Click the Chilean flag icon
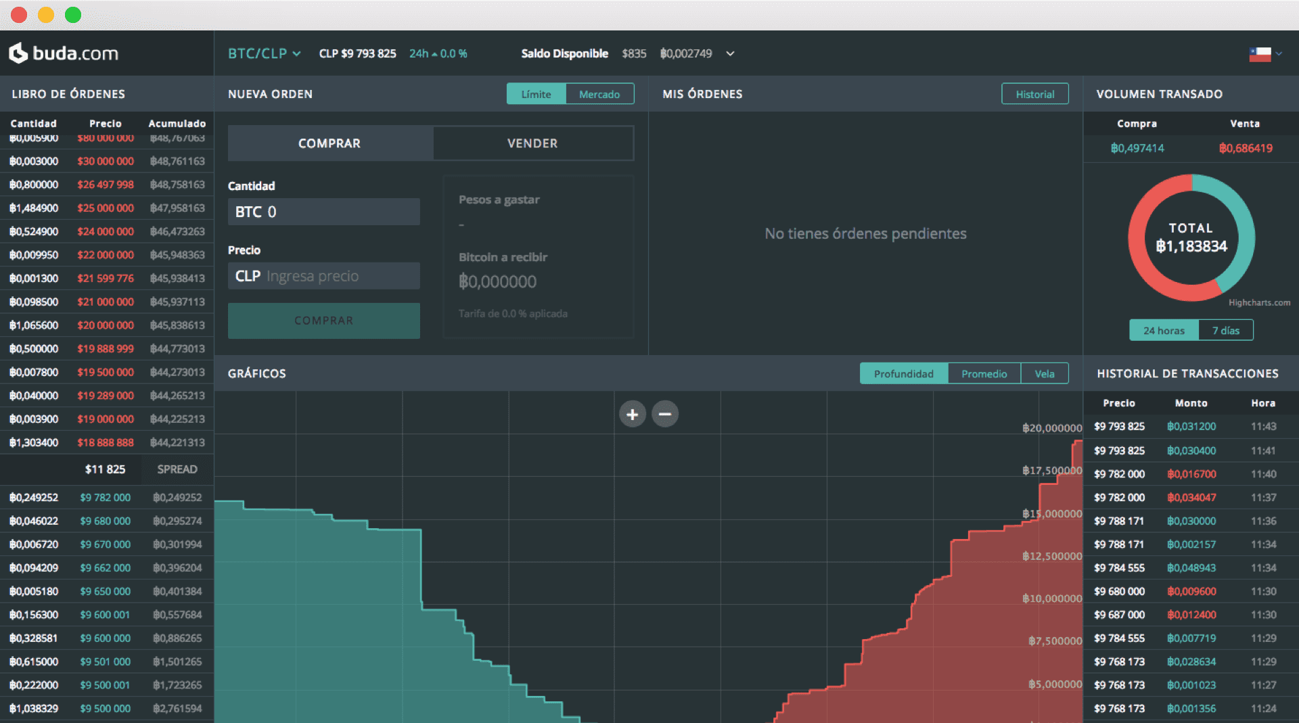The image size is (1299, 723). point(1259,54)
